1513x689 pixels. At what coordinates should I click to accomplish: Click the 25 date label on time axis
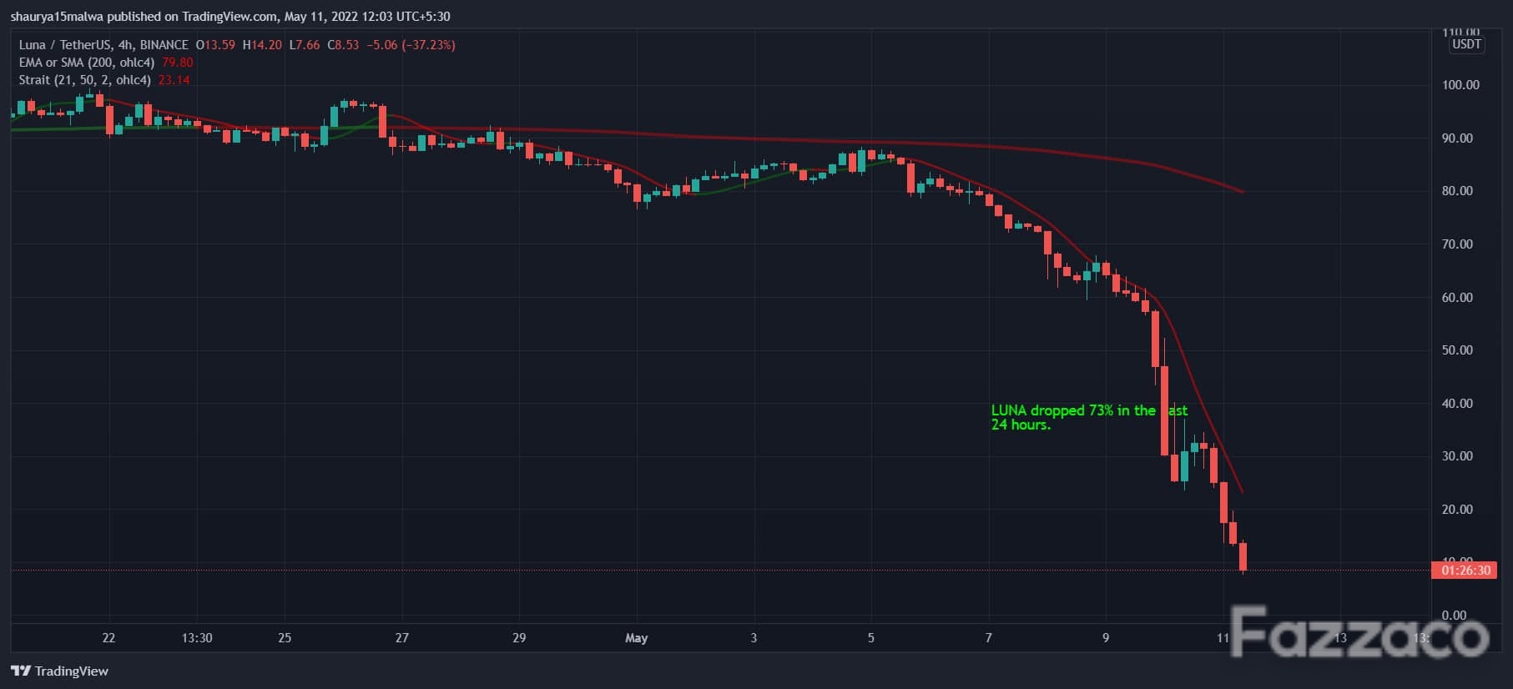(x=285, y=638)
